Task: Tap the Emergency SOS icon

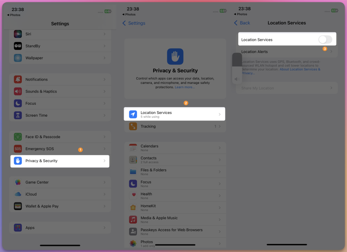Action: click(18, 149)
